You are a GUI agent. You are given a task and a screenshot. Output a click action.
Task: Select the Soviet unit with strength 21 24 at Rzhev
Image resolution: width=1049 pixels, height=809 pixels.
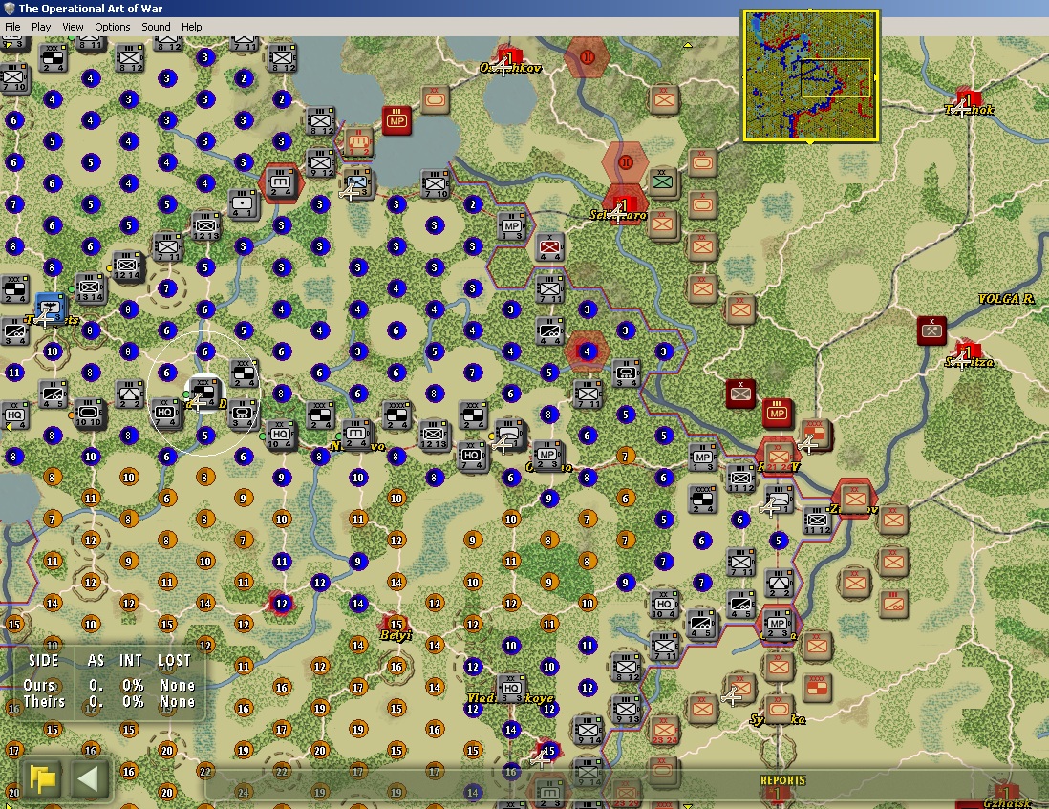click(x=778, y=456)
